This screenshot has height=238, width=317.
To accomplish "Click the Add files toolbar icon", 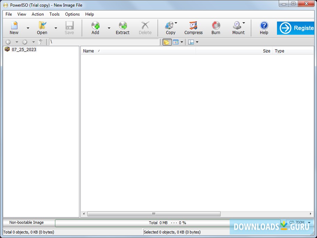I will 95,28.
